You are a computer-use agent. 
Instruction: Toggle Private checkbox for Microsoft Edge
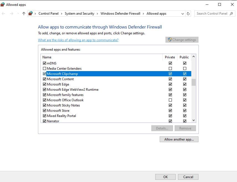click(x=170, y=84)
